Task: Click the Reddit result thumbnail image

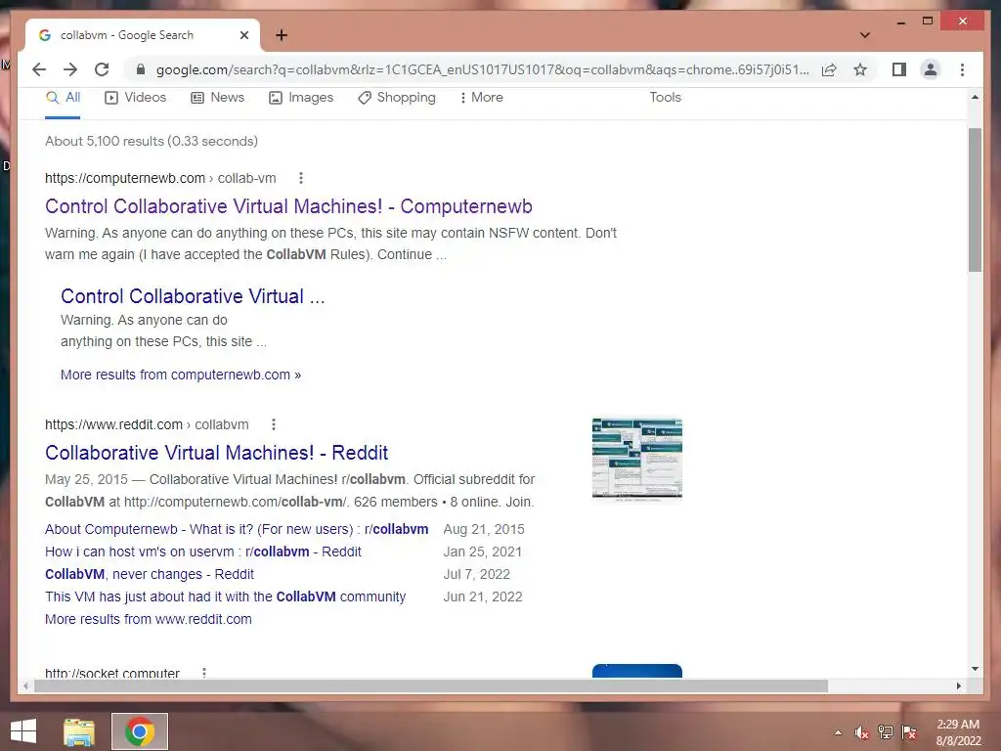Action: [637, 459]
